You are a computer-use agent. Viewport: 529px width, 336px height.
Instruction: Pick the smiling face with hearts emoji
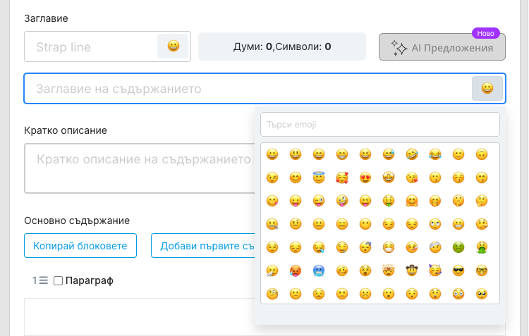coord(342,178)
